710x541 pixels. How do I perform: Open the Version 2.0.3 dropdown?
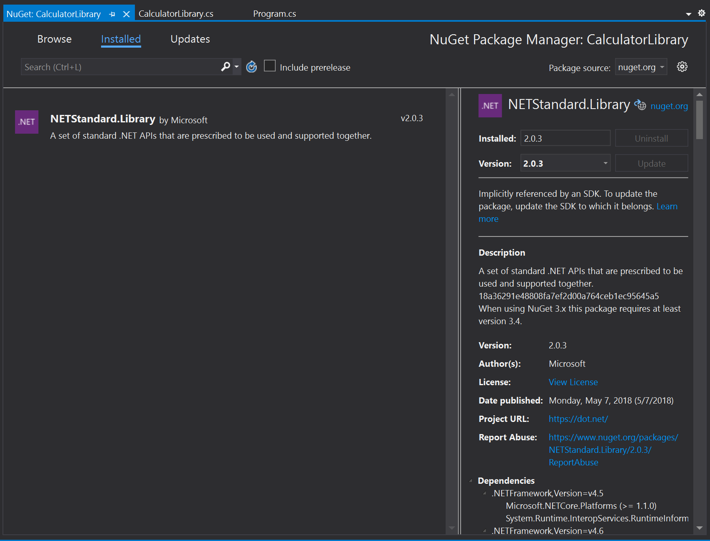(x=565, y=163)
